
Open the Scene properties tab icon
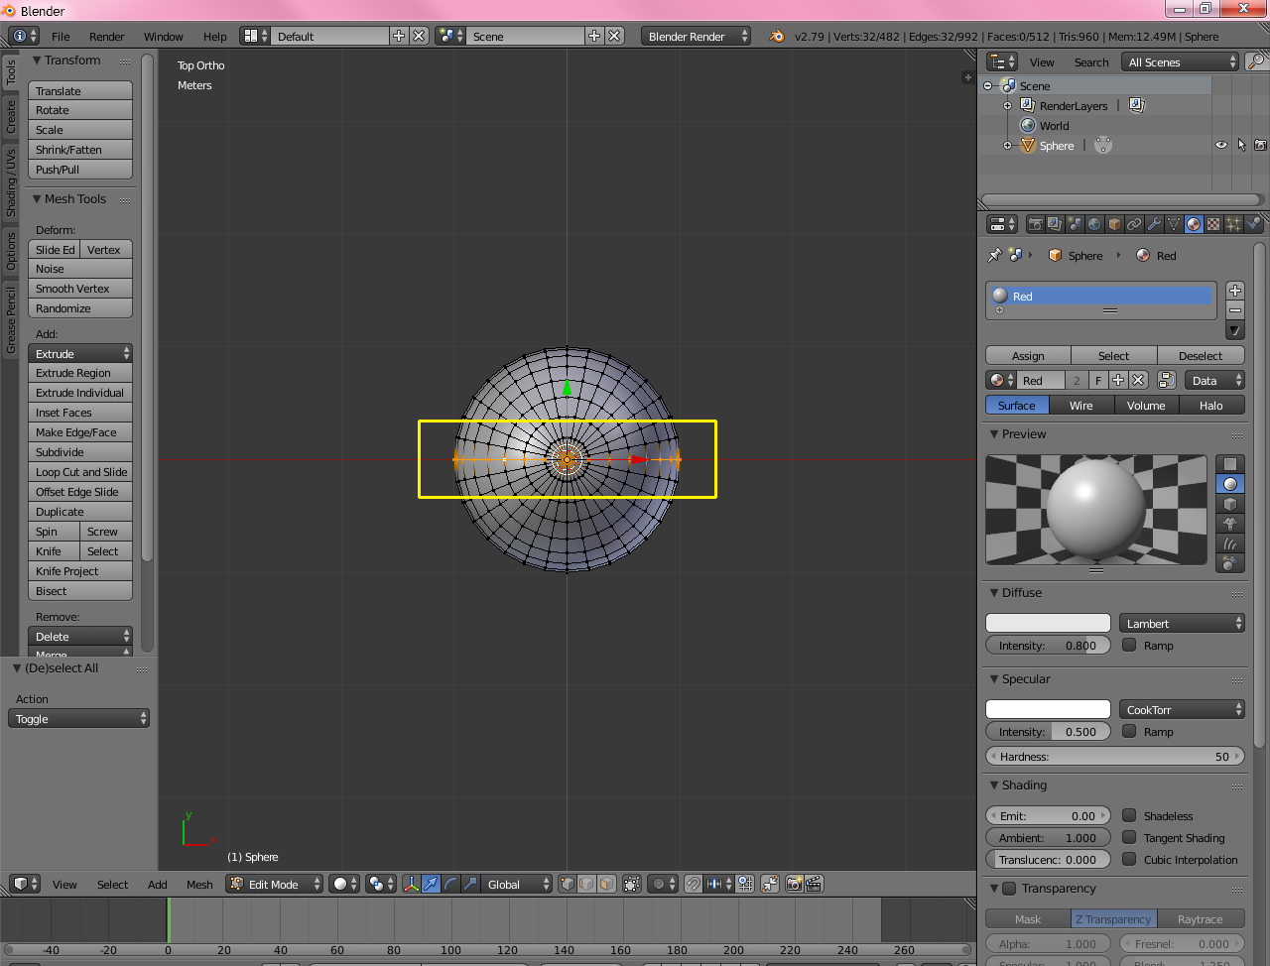coord(1075,224)
